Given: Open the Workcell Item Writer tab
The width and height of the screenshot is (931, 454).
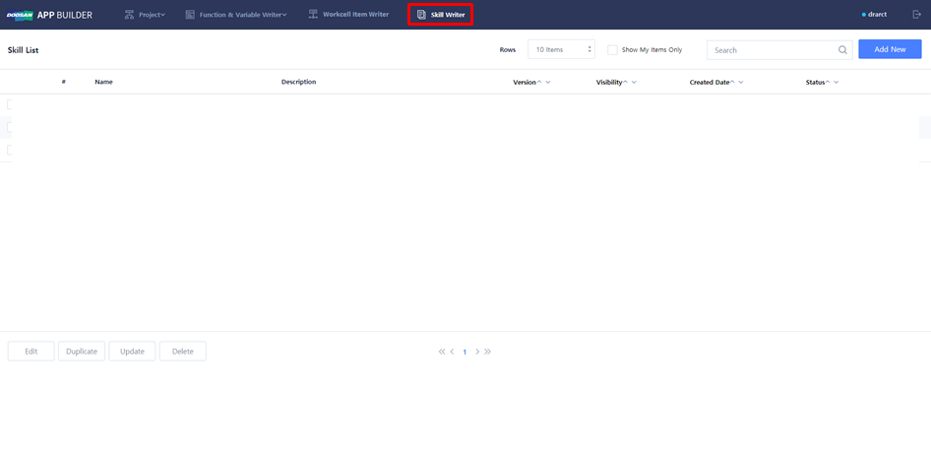Looking at the screenshot, I should (348, 15).
